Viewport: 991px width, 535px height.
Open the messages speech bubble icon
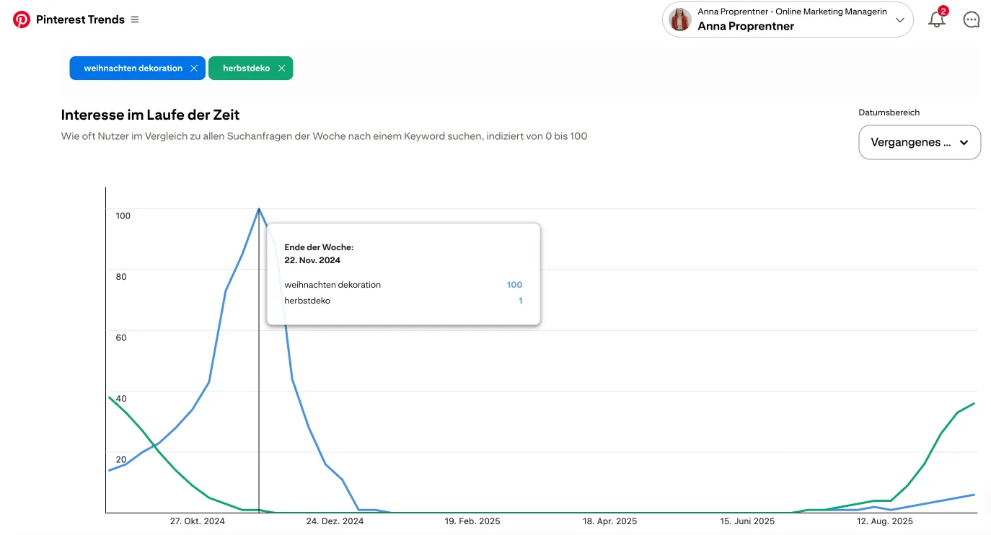[x=972, y=20]
